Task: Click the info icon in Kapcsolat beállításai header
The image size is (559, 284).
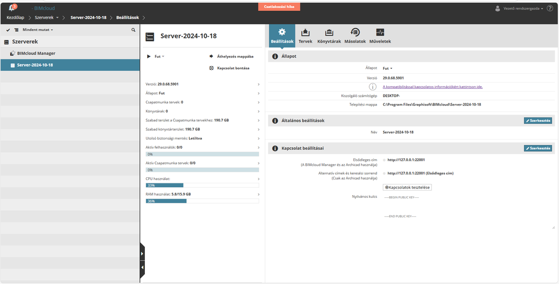Action: [275, 148]
